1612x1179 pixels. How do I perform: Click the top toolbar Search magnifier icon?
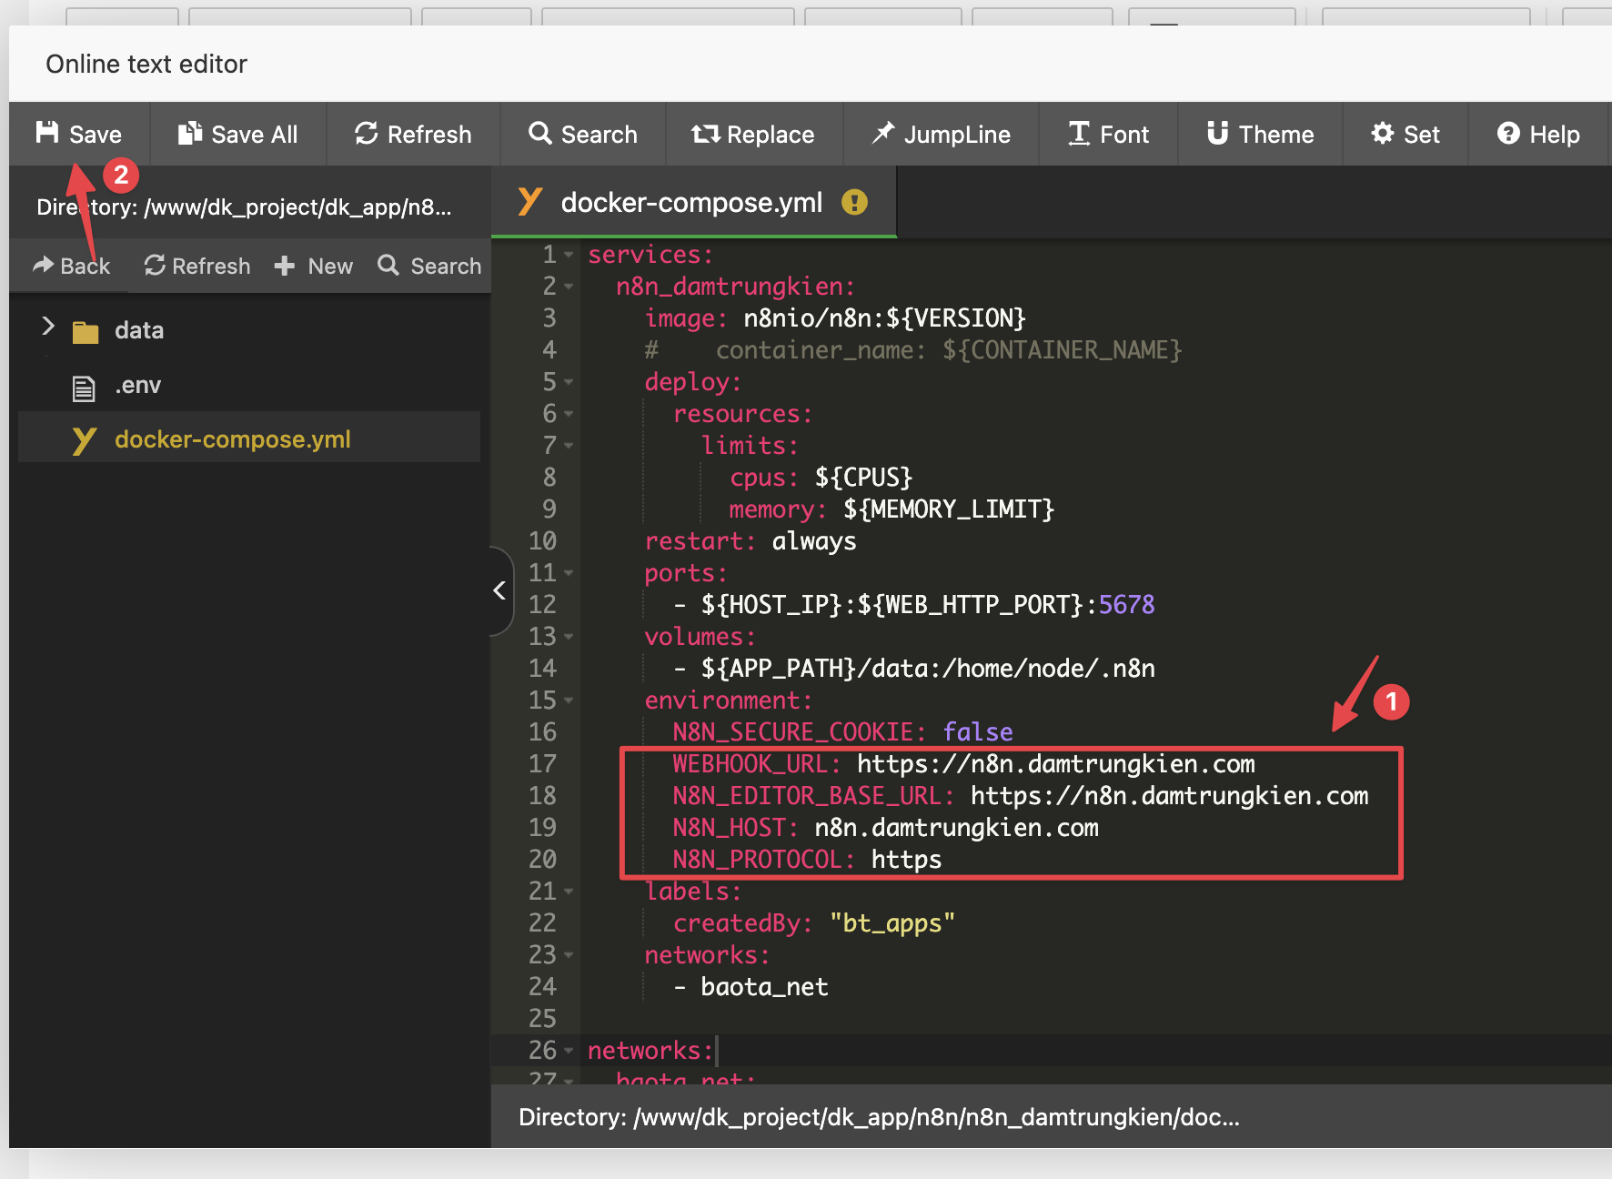[x=540, y=133]
